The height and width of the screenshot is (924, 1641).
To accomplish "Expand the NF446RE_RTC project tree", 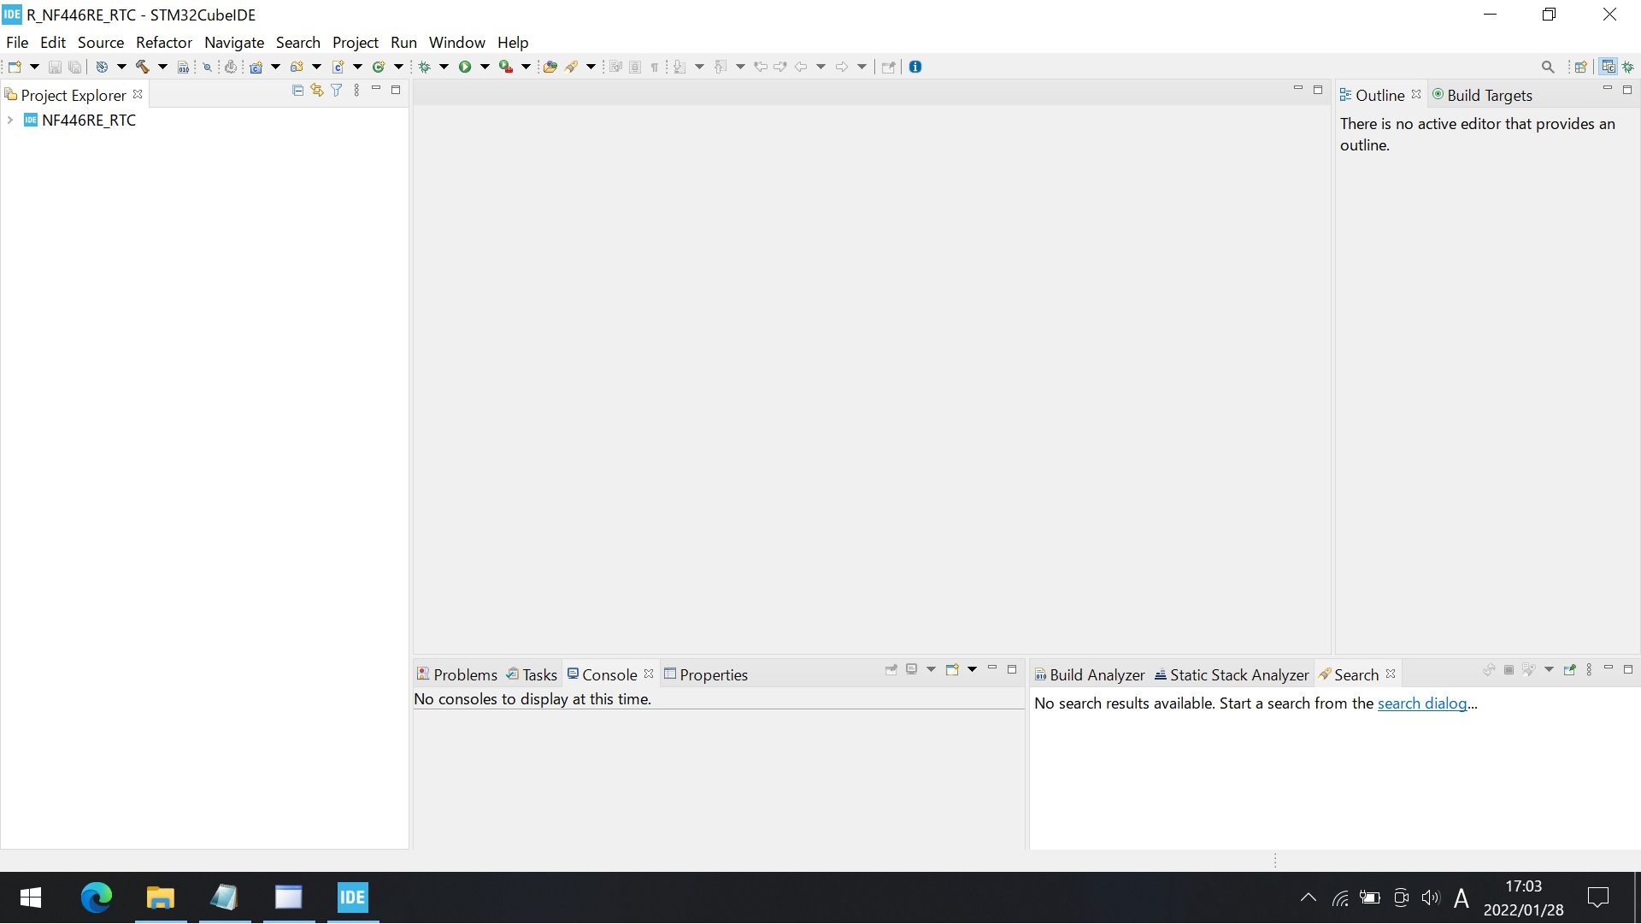I will pos(10,120).
